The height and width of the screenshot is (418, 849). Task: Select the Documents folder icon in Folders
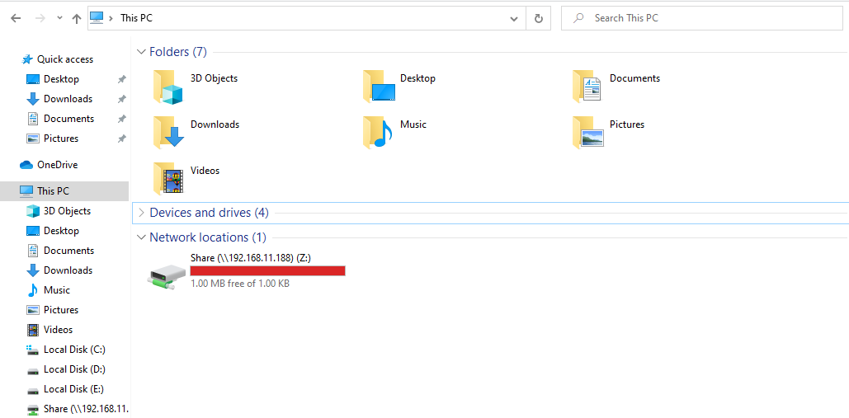[x=587, y=87]
